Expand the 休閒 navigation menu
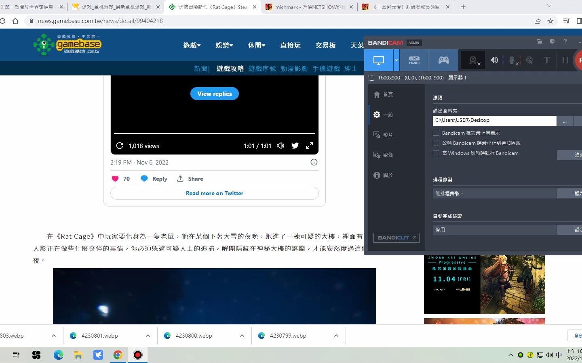The width and height of the screenshot is (582, 363). click(257, 45)
